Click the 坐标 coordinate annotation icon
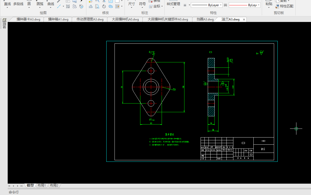The height and width of the screenshot is (195, 311). (x=151, y=6)
